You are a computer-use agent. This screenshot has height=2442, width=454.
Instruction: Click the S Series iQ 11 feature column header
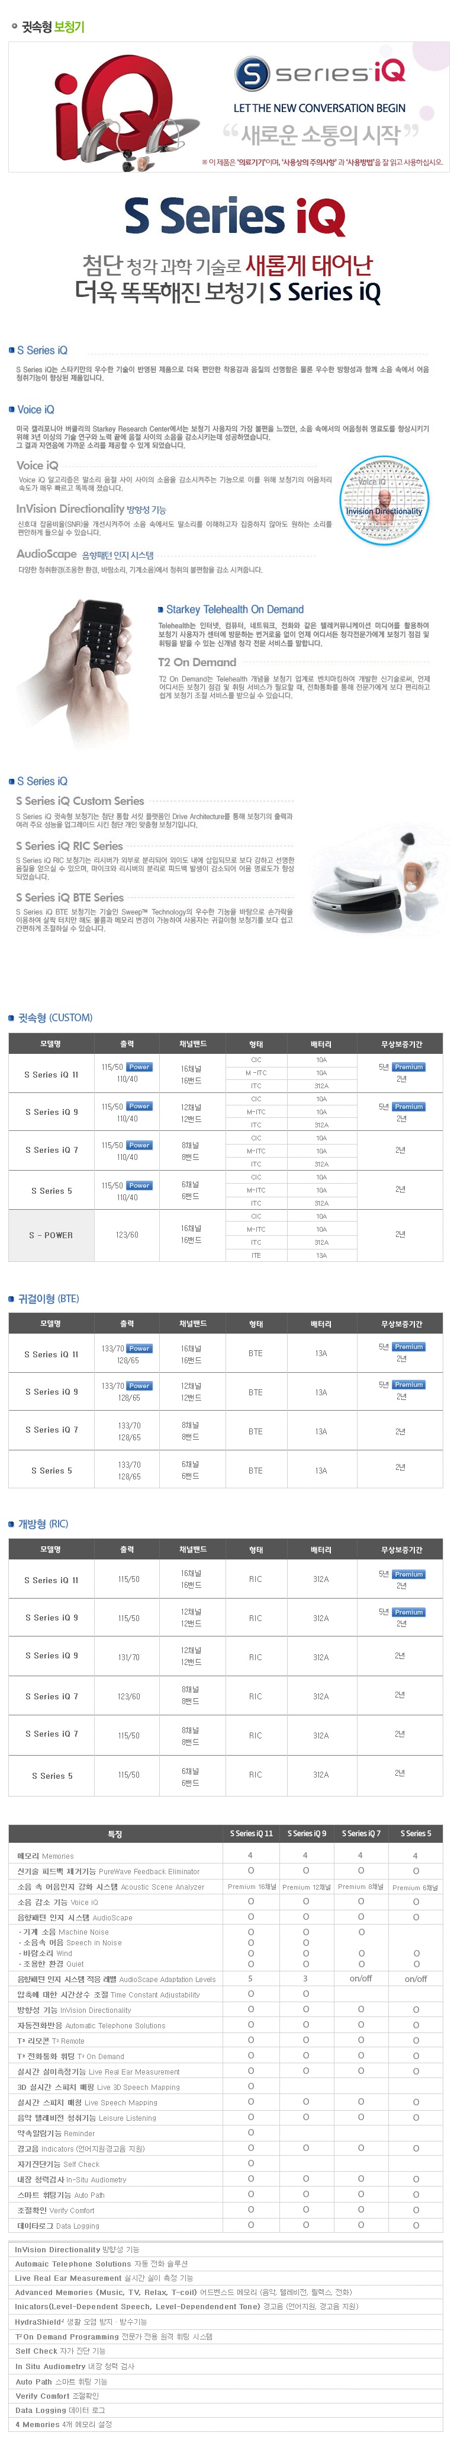tap(250, 1833)
